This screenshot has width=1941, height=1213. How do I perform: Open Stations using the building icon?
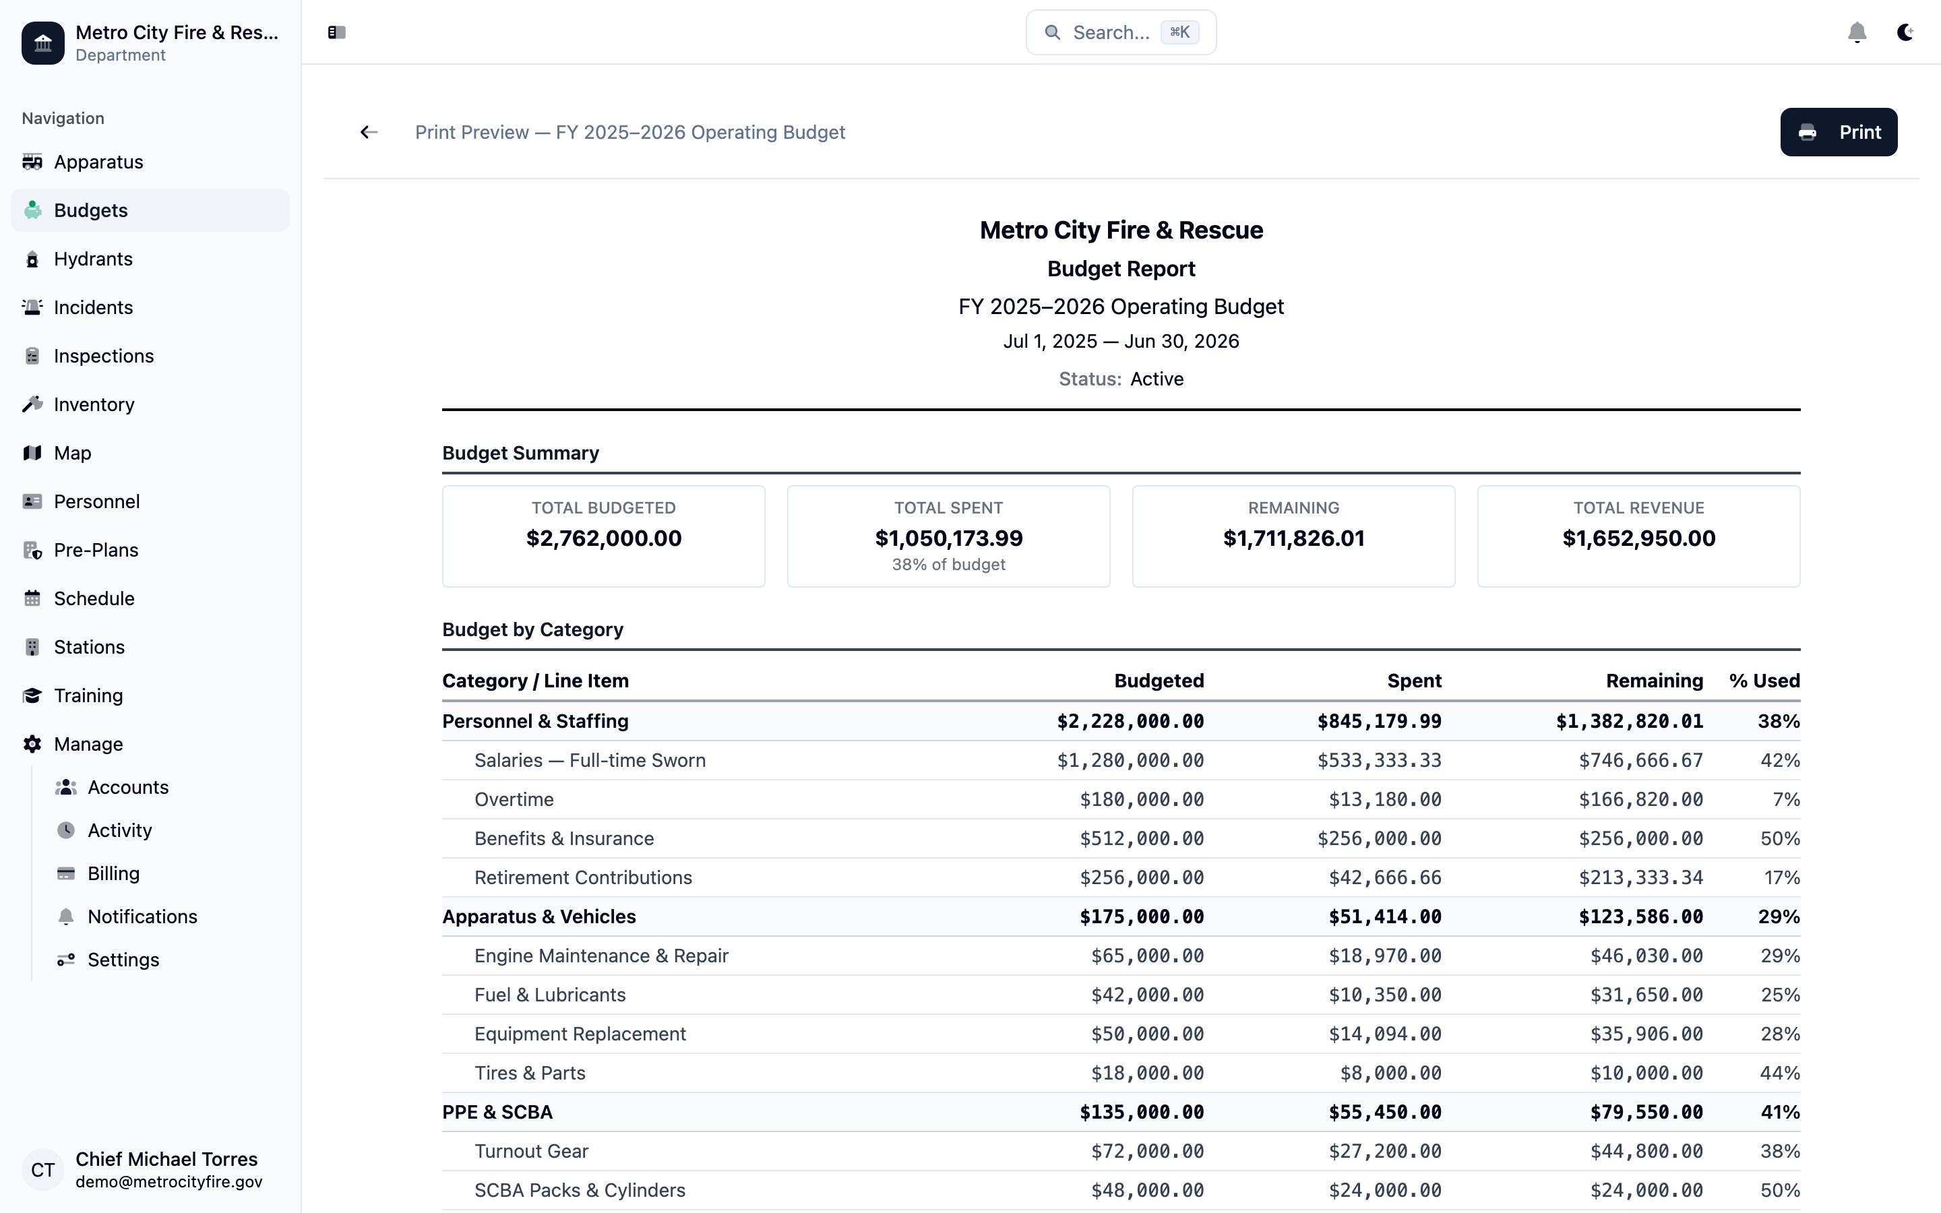(33, 647)
